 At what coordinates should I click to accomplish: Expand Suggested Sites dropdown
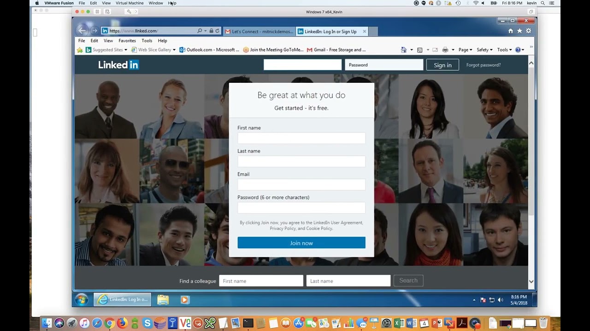(125, 50)
